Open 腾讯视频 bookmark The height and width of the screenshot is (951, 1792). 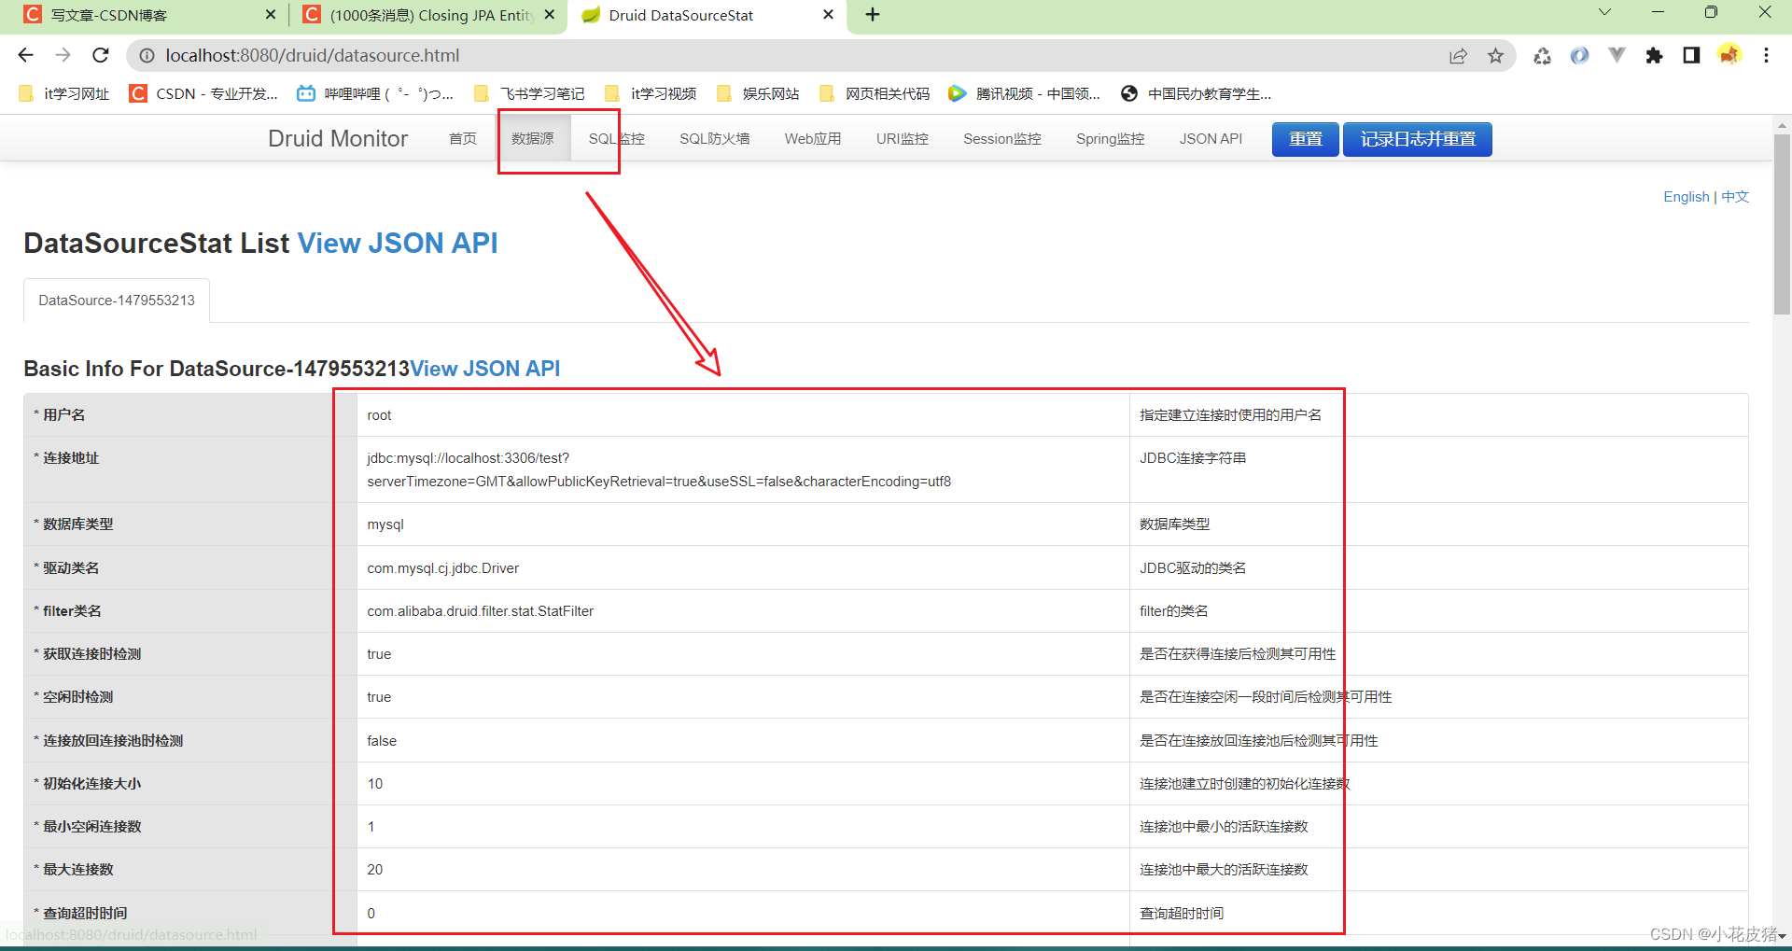[1025, 93]
